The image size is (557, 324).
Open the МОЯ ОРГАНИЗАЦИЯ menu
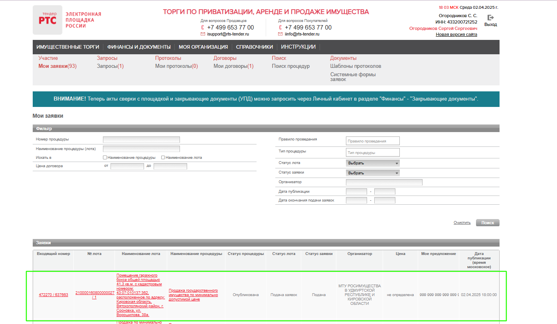pyautogui.click(x=203, y=47)
